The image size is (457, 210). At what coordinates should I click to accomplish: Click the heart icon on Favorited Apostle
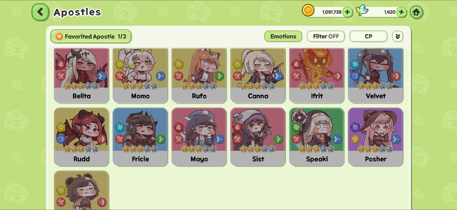click(x=59, y=37)
